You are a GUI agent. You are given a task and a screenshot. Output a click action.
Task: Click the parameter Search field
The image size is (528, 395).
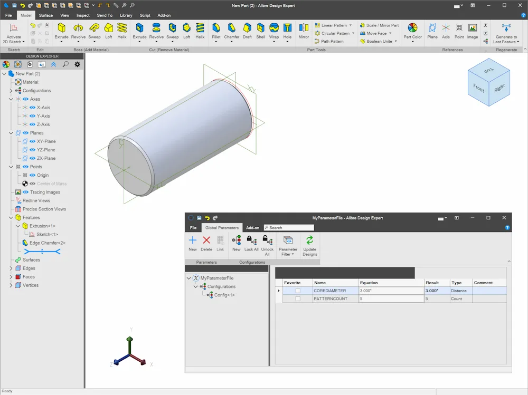click(289, 228)
